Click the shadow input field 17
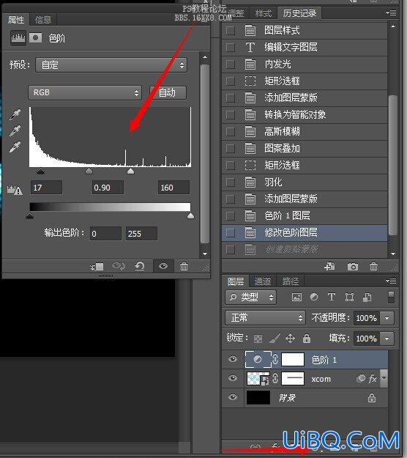Image resolution: width=407 pixels, height=458 pixels. (x=46, y=188)
